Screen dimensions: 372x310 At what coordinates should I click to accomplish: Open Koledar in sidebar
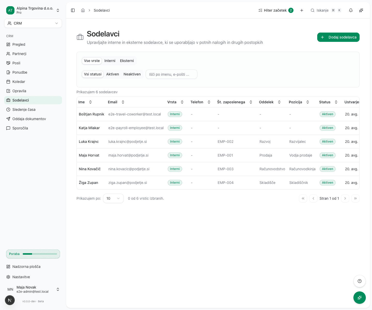pos(33,82)
